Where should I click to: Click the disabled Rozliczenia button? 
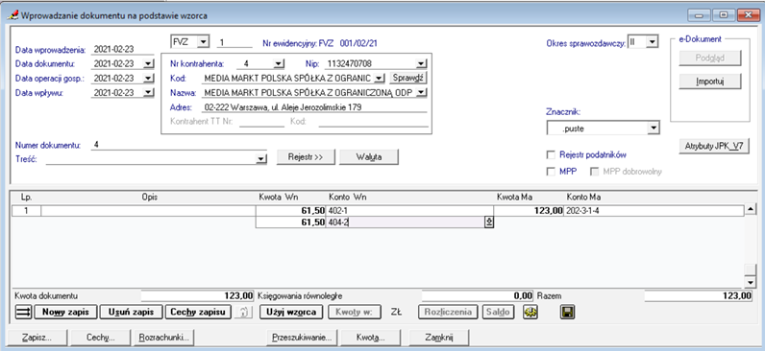[x=449, y=312]
